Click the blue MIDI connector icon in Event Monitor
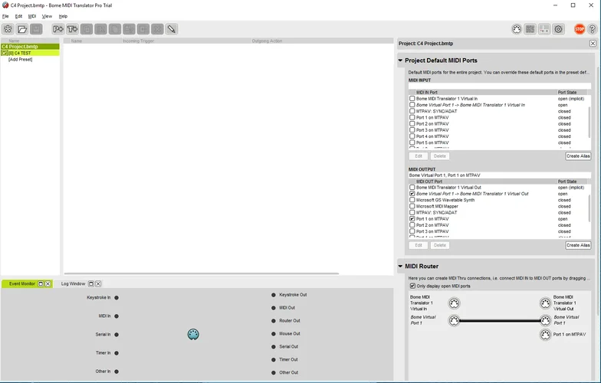Viewport: 601px width, 383px height. pyautogui.click(x=193, y=334)
